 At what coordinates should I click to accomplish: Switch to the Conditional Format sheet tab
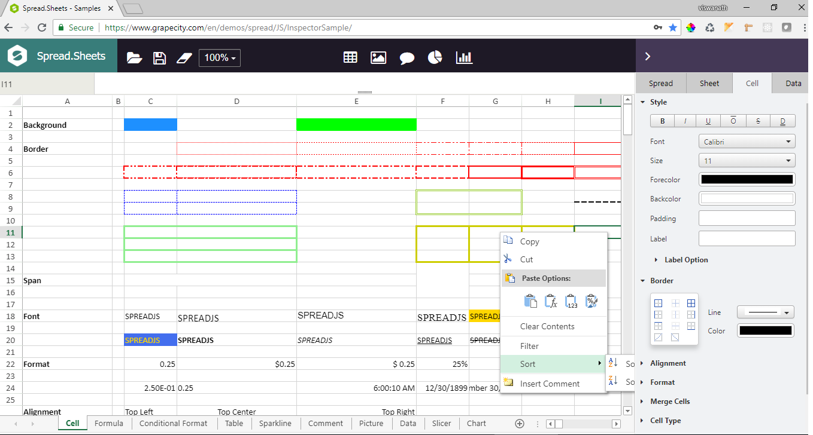coord(173,423)
